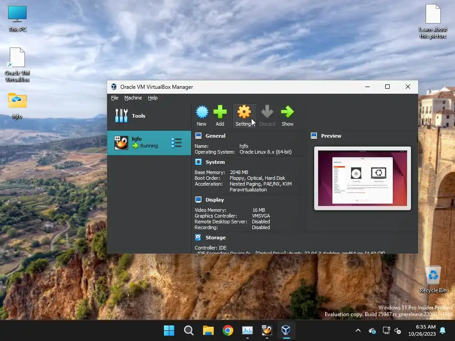
Task: Open the Windows Start menu
Action: 169,330
